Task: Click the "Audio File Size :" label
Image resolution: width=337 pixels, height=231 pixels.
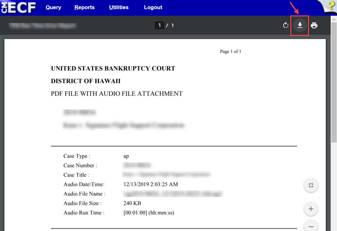Action: click(82, 203)
